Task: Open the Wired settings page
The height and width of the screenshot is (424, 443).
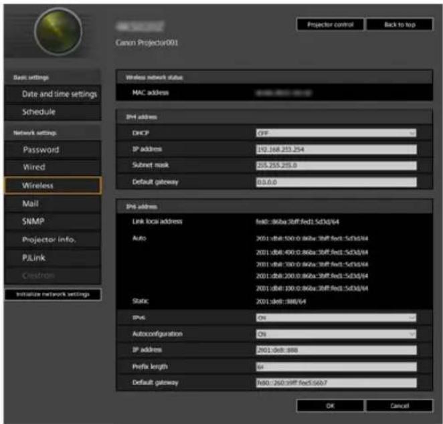Action: [x=53, y=167]
